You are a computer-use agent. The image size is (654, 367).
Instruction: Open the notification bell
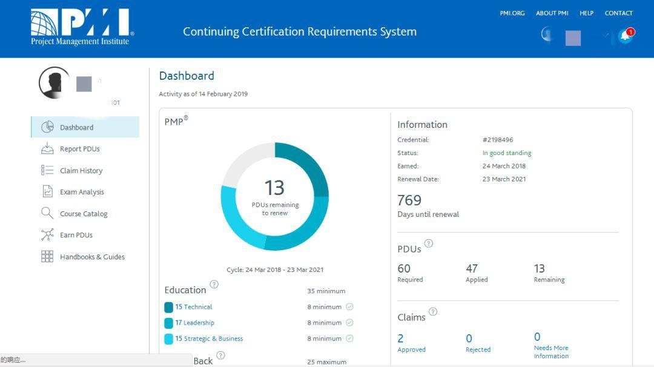(625, 36)
